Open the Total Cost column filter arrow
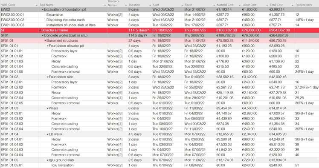This screenshot has height=168, width=319. tap(293, 5)
